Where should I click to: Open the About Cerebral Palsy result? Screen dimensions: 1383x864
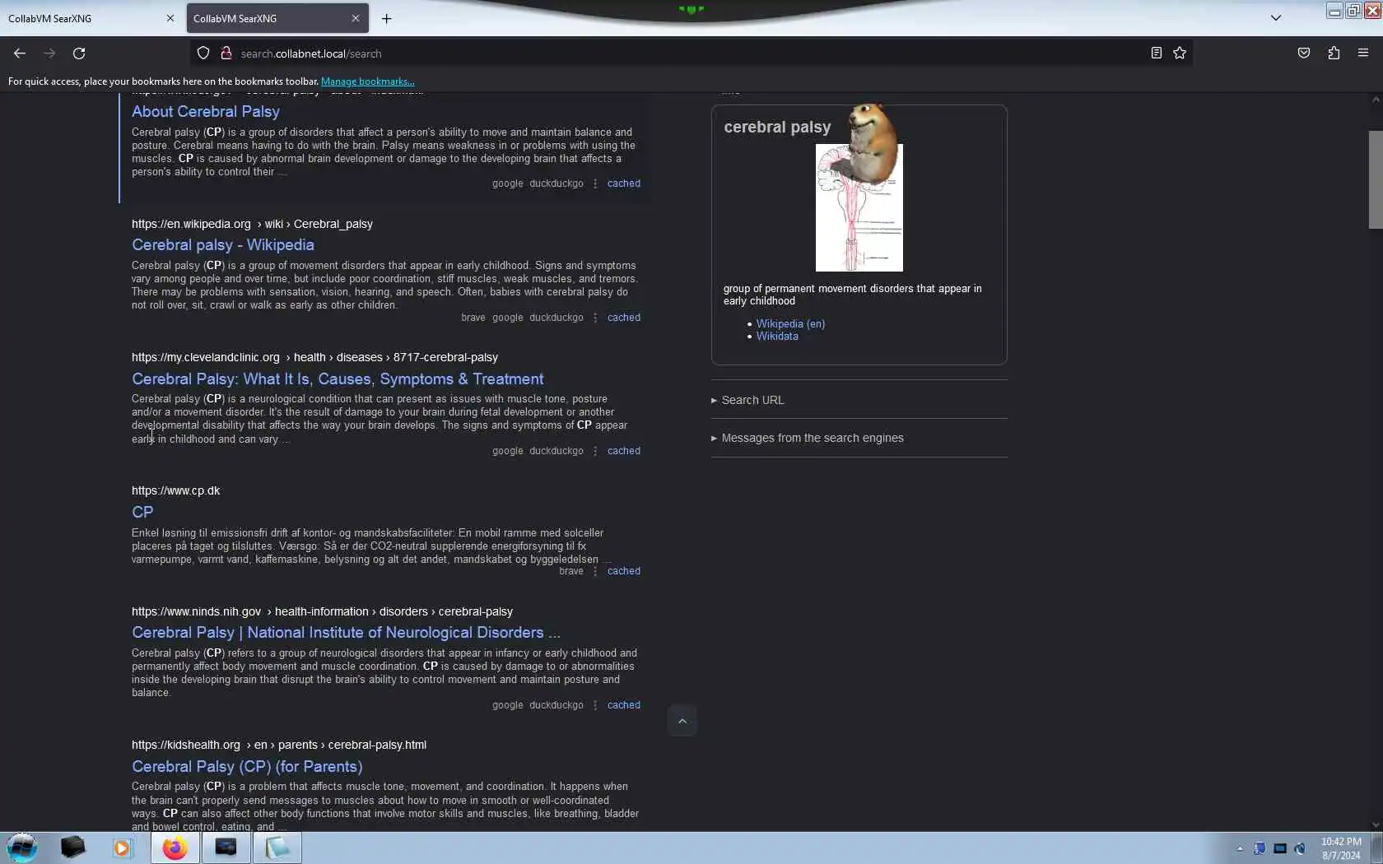[206, 111]
